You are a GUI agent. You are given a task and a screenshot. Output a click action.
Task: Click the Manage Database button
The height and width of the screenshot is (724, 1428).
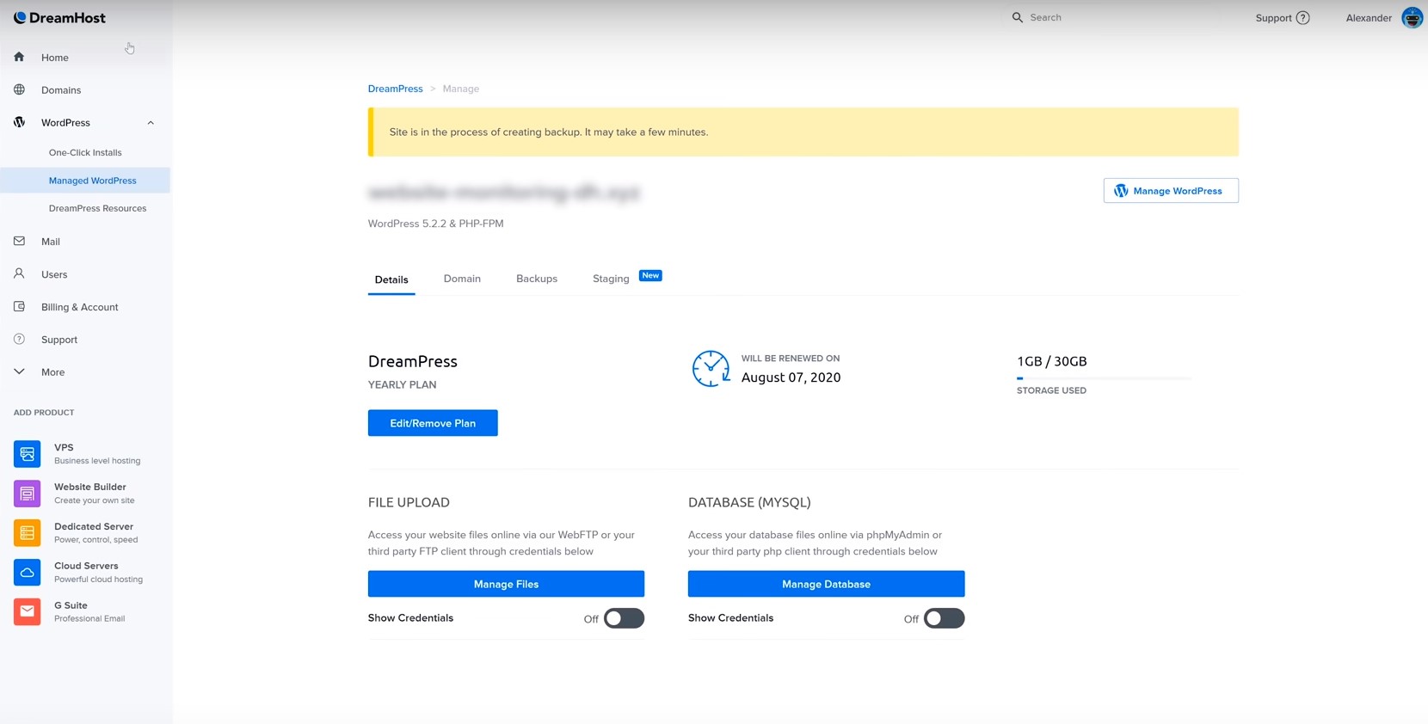826,584
